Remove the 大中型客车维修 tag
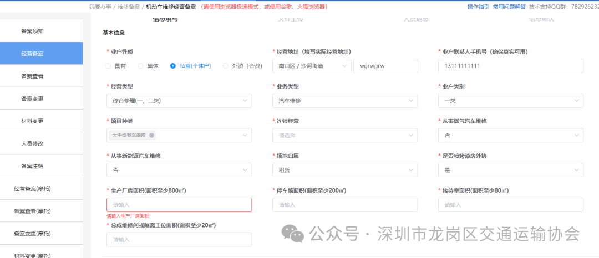 [x=151, y=135]
